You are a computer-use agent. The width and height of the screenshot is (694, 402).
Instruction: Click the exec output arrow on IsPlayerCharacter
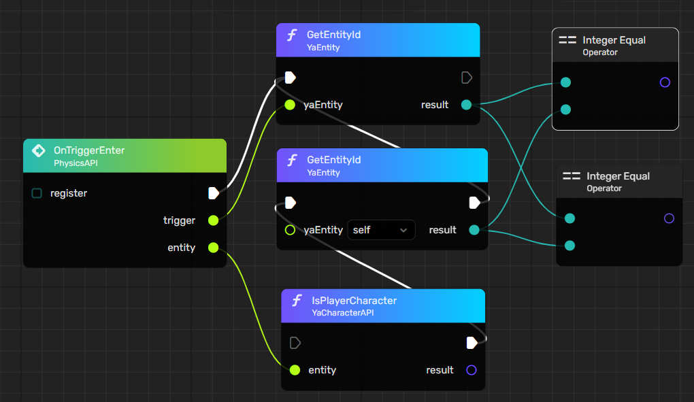pyautogui.click(x=472, y=343)
